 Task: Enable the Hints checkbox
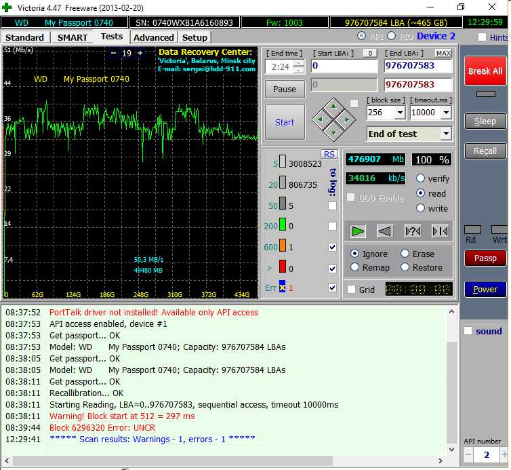pyautogui.click(x=482, y=37)
